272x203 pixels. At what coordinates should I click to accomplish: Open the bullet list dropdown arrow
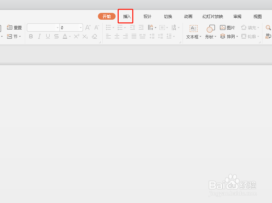point(113,27)
